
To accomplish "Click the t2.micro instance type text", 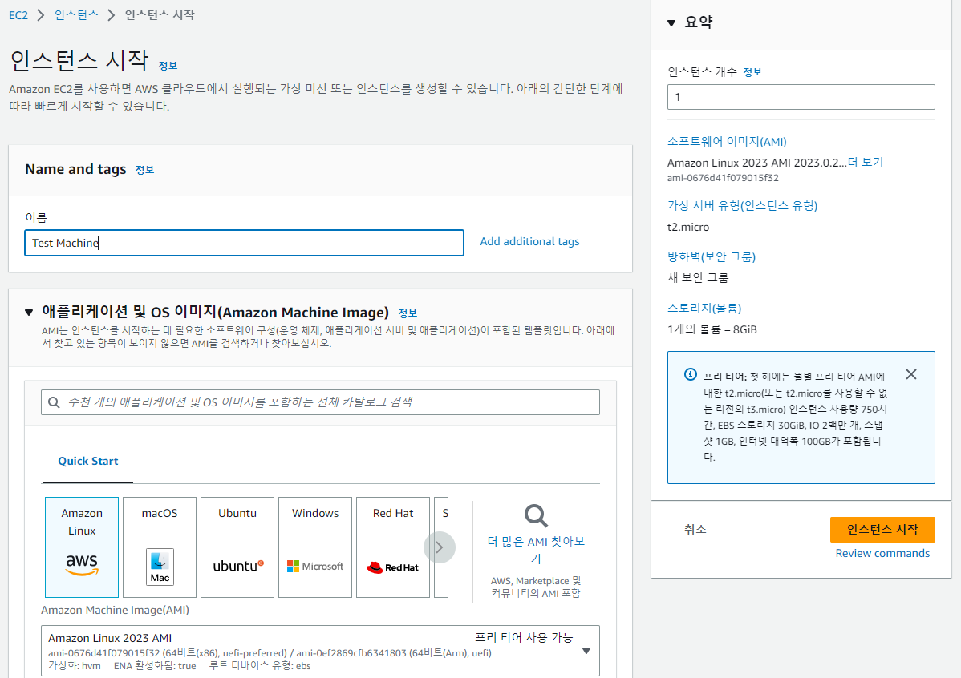I will [687, 227].
